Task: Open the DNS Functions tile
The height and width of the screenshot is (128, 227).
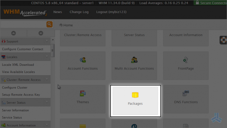Action: tap(186, 99)
